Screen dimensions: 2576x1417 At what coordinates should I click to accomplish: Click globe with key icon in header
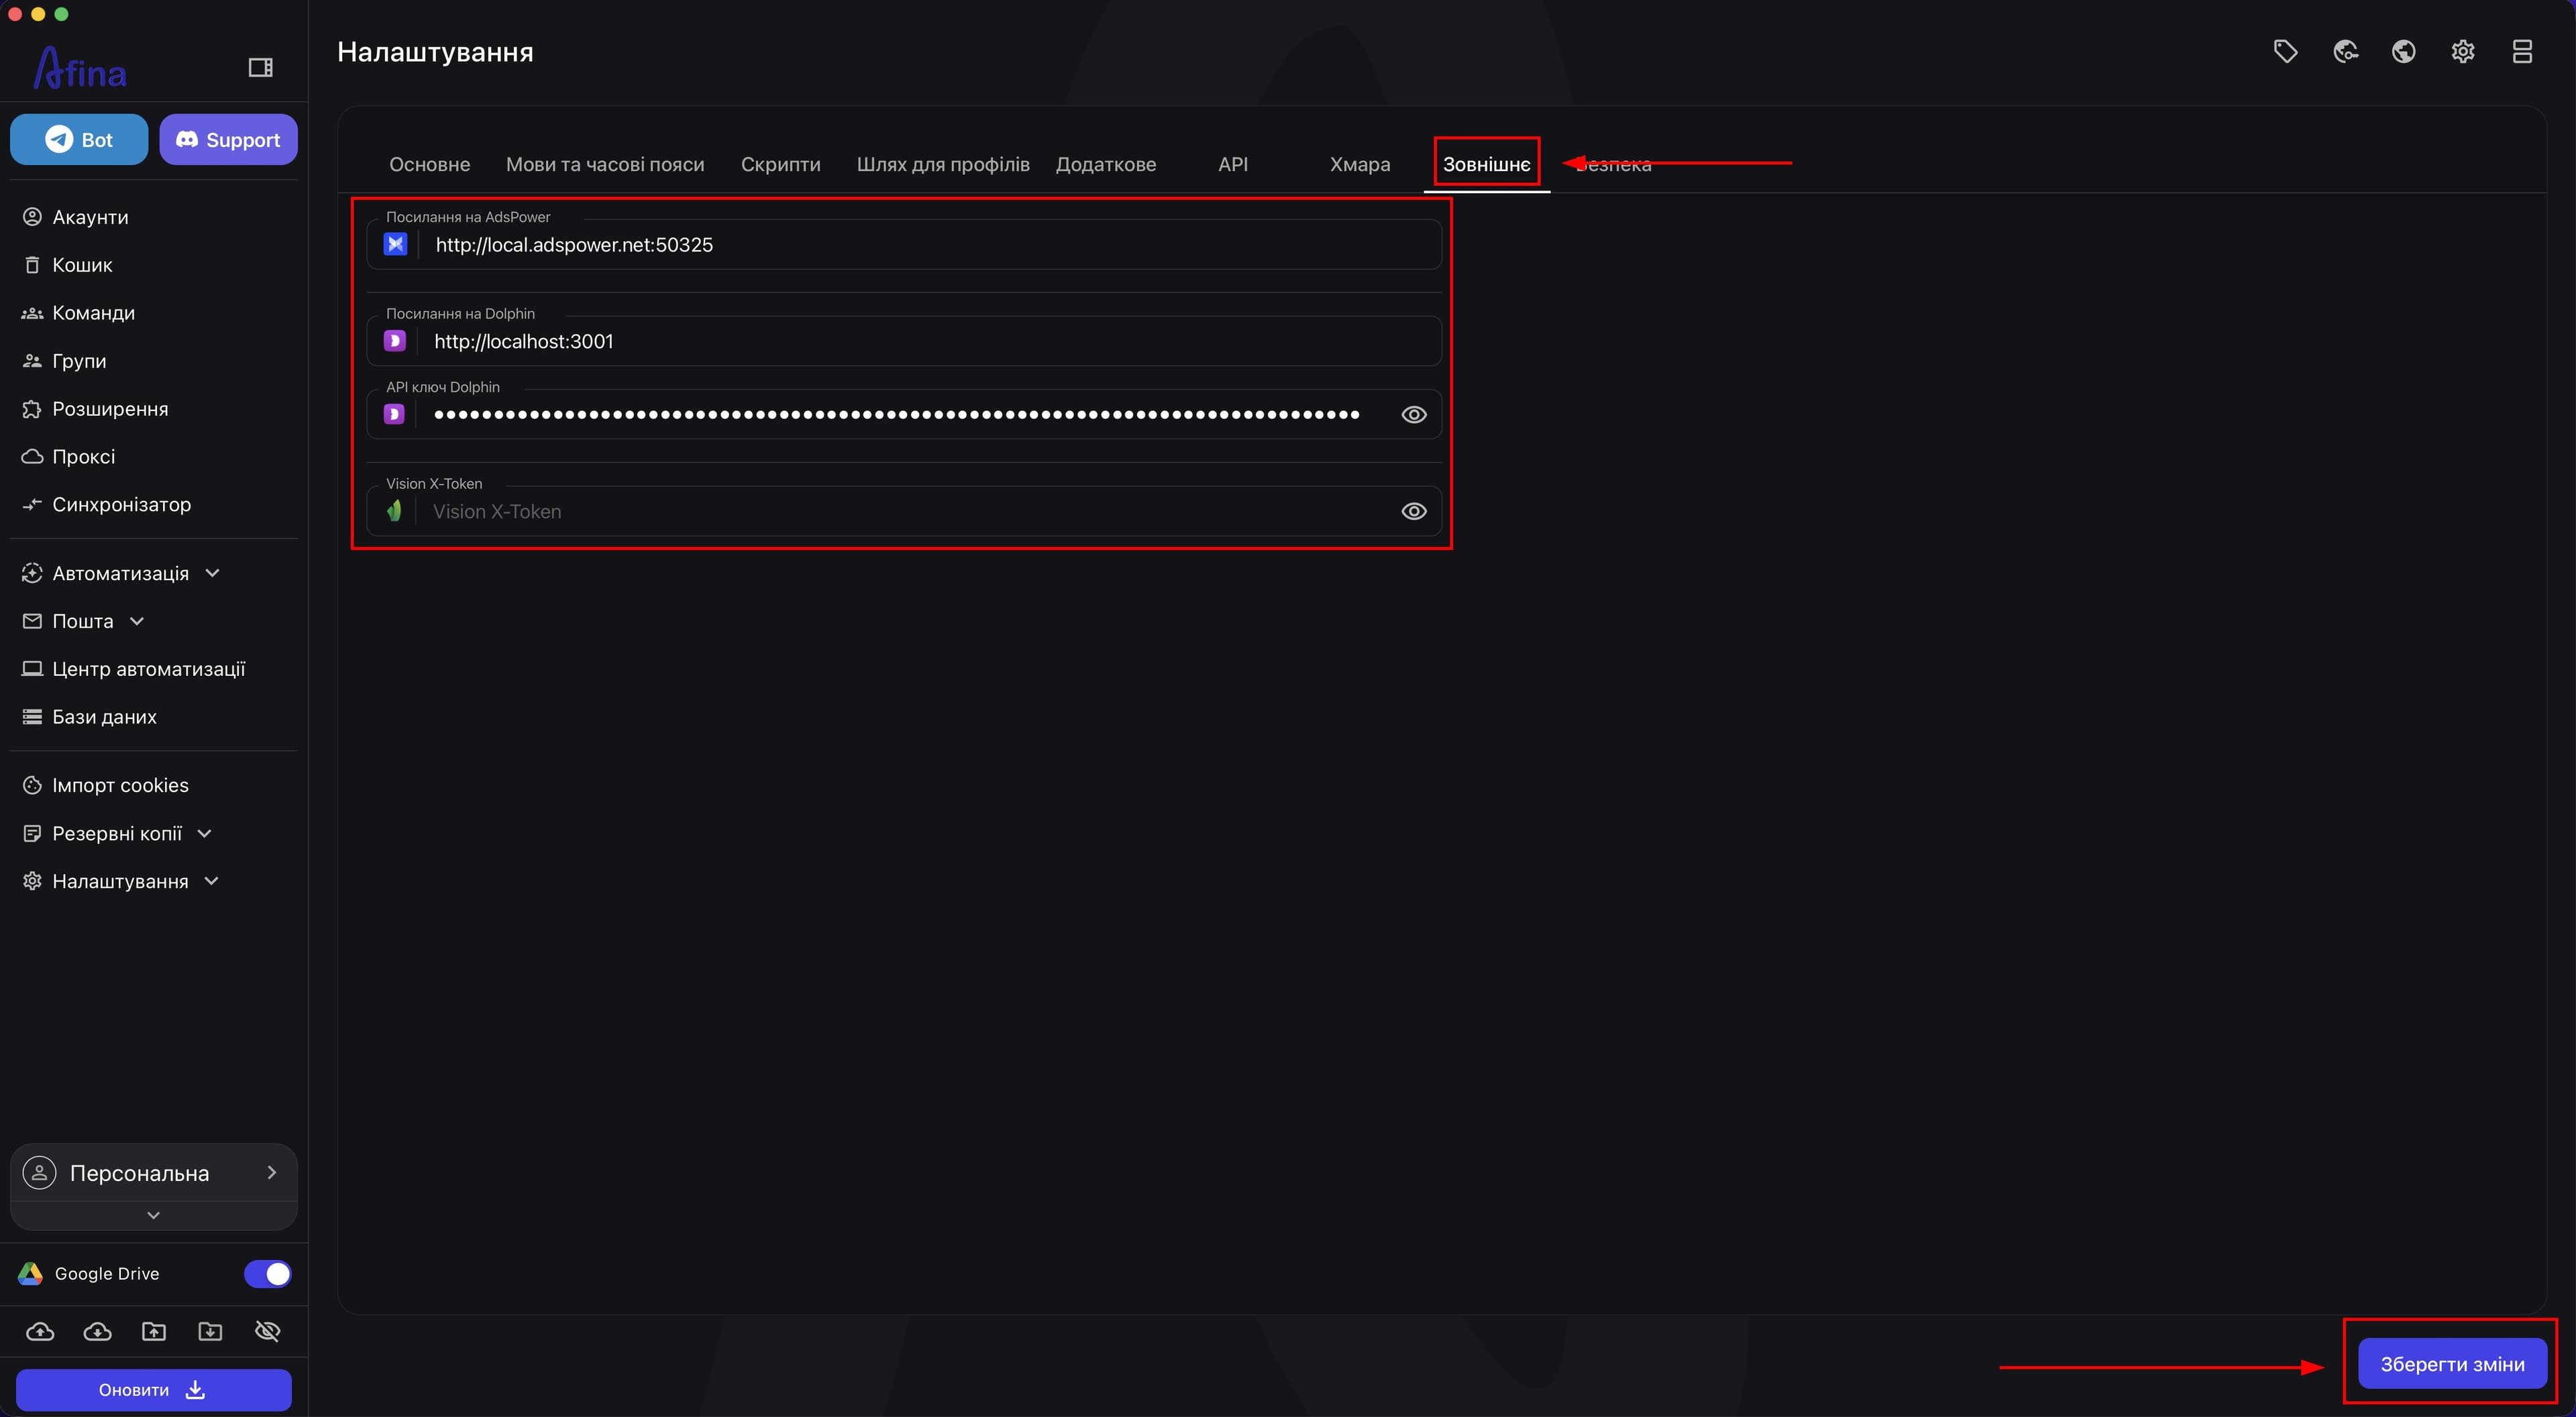2345,52
